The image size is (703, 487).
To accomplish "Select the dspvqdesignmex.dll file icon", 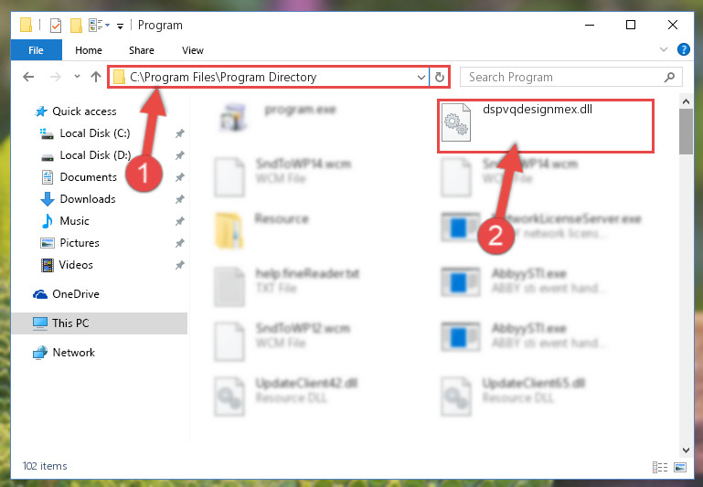I will (x=456, y=122).
